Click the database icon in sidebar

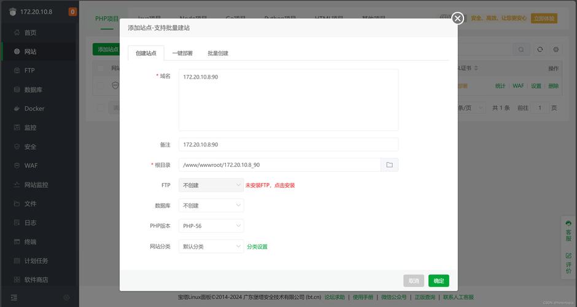tap(17, 90)
